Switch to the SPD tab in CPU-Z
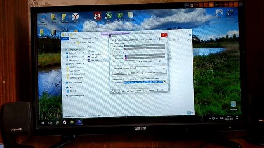Viewport: 264px width, 148px height. click(x=142, y=39)
